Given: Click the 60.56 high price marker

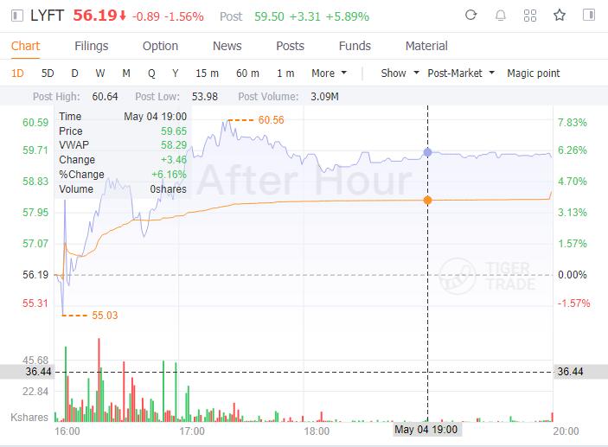Looking at the screenshot, I should tap(271, 120).
